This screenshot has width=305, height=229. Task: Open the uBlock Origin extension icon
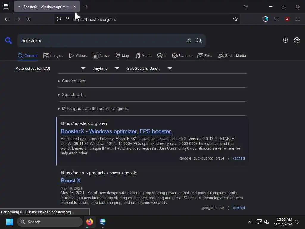tap(287, 19)
